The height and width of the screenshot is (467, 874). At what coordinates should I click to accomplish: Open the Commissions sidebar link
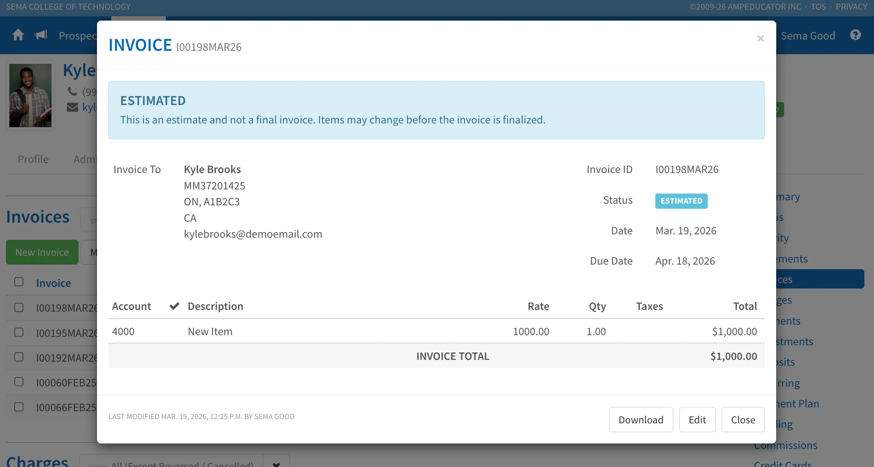click(x=785, y=445)
